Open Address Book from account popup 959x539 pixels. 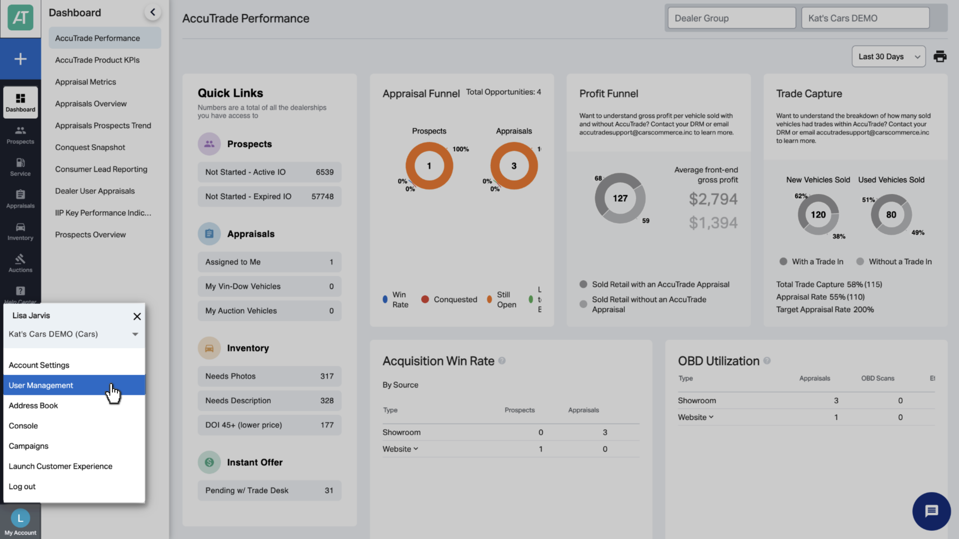click(74, 405)
